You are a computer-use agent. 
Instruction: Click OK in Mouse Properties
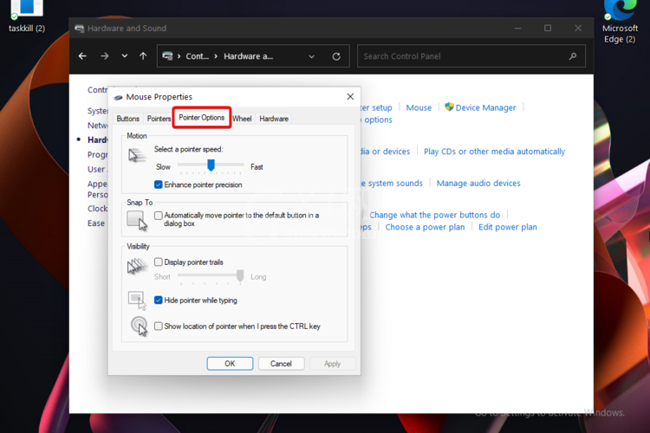[x=230, y=364]
